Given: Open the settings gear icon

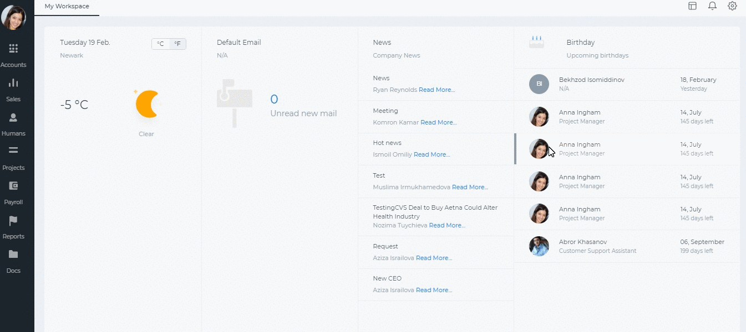Looking at the screenshot, I should click(732, 6).
